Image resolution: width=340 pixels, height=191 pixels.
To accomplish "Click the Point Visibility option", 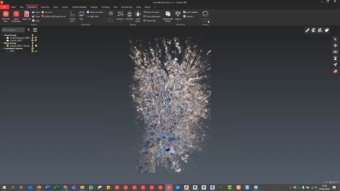I will [191, 12].
